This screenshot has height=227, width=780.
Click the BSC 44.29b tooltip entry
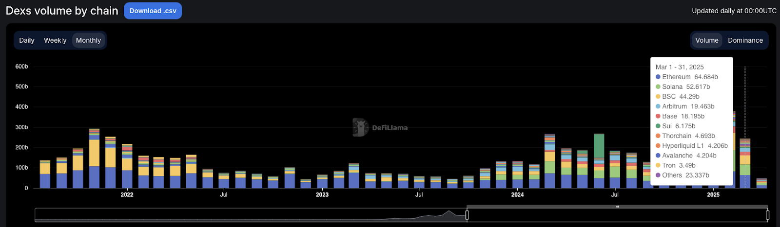[677, 96]
